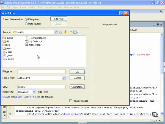Open the Relative to Document dropdown
165x124 pixels.
(x=34, y=92)
